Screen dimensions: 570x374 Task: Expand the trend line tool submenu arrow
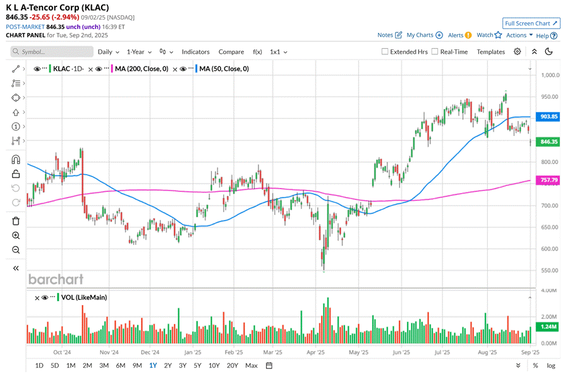click(24, 69)
